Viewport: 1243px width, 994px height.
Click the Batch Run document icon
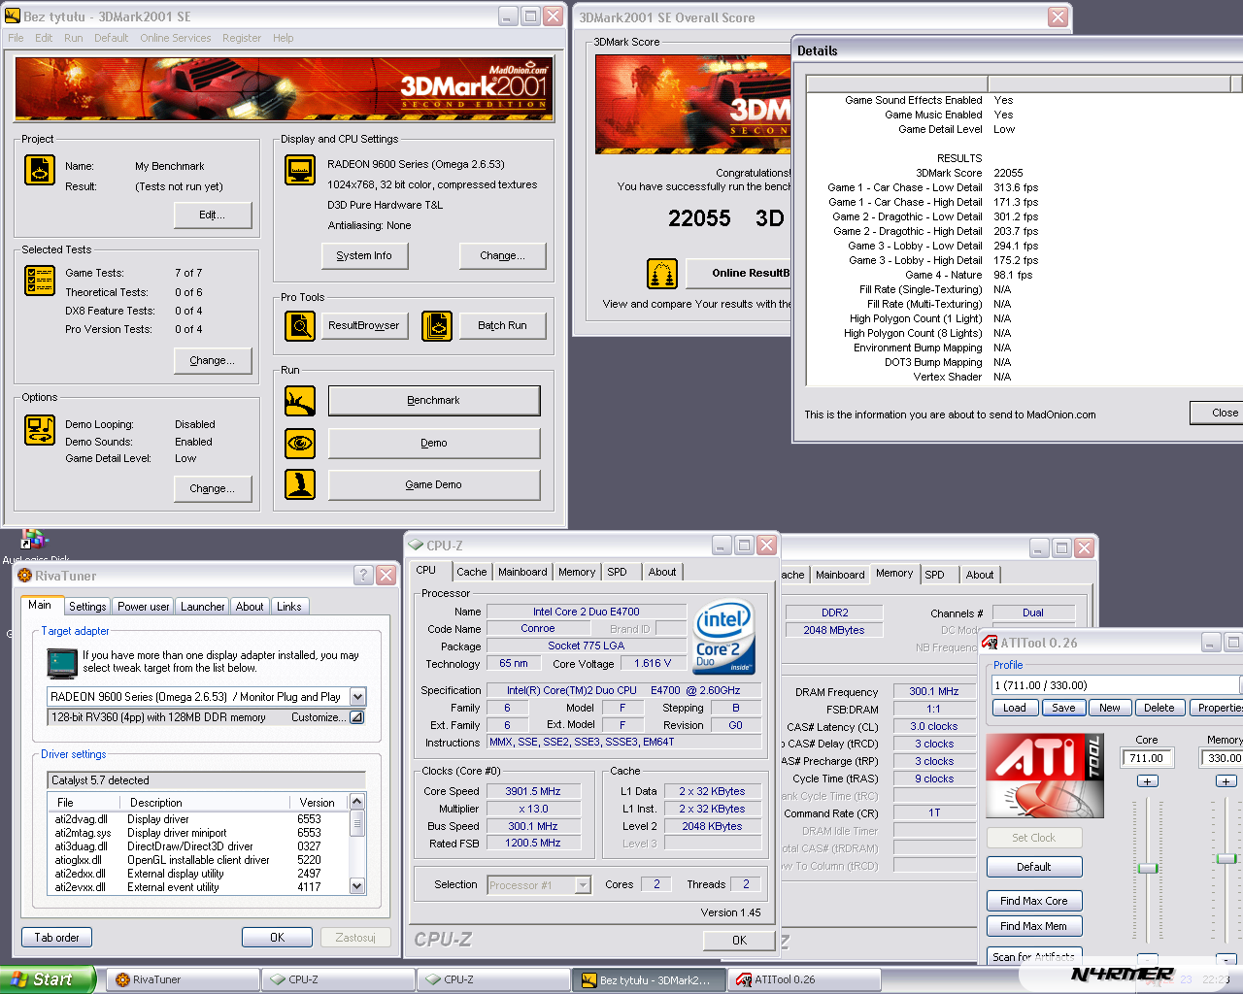point(437,326)
